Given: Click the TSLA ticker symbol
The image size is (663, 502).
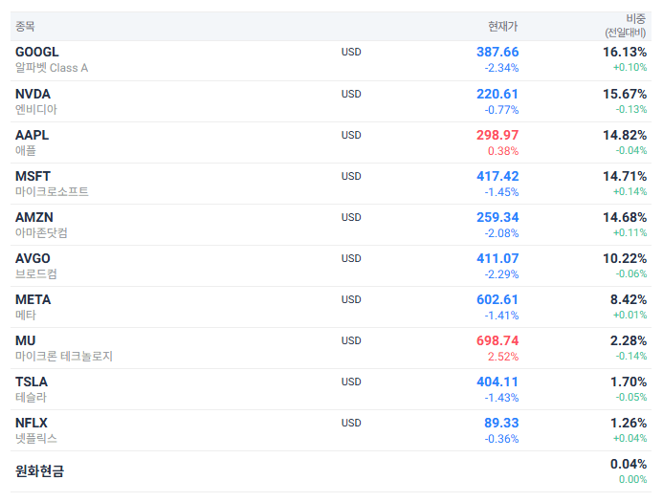Looking at the screenshot, I should tap(32, 382).
